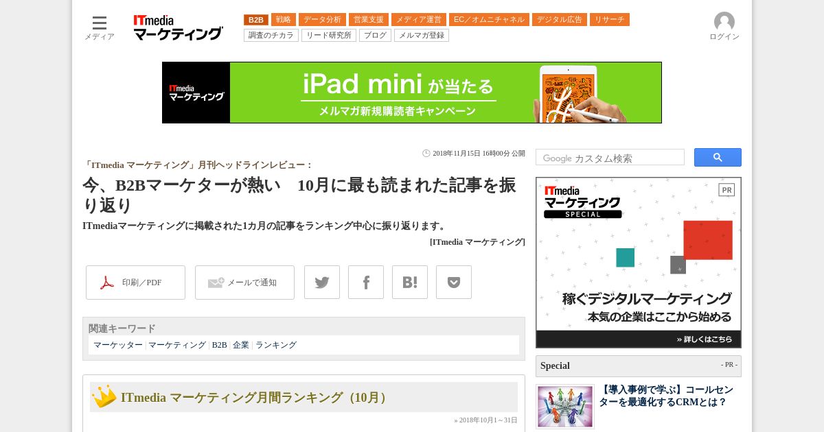Open リード研究所 link

coord(329,36)
